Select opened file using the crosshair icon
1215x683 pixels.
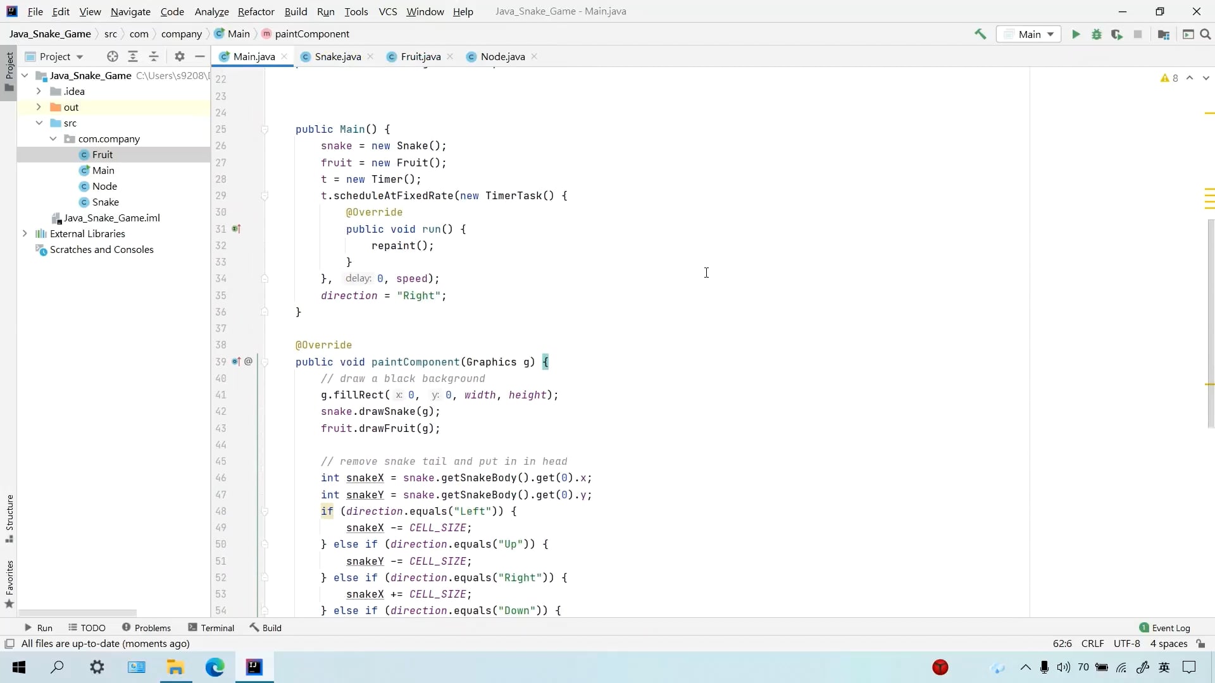pos(113,56)
